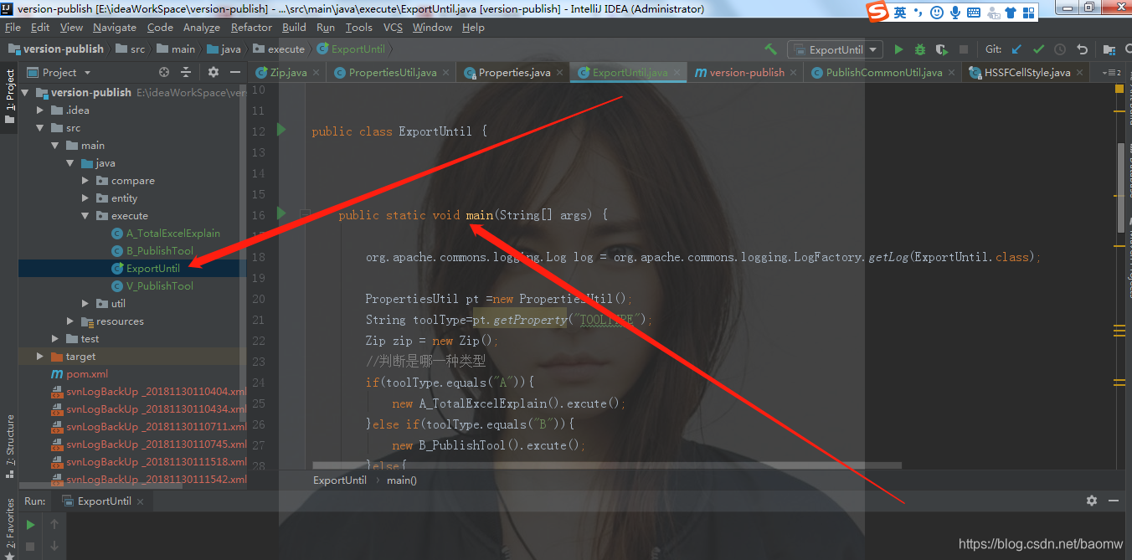1132x560 pixels.
Task: Run with coverage shield icon
Action: 942,49
